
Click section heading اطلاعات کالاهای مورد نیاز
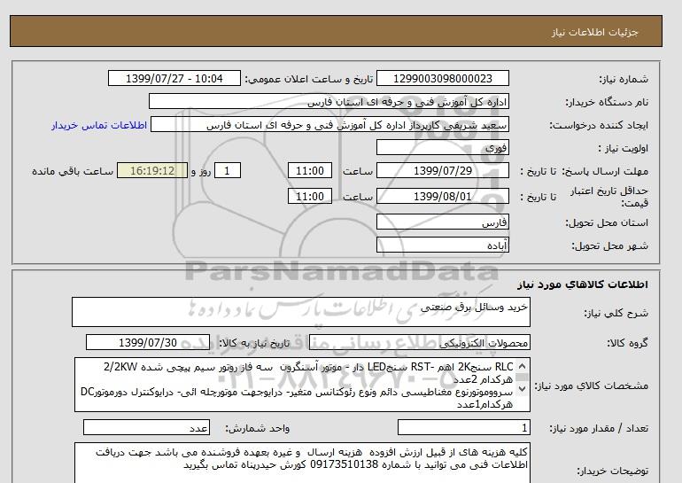tap(583, 284)
